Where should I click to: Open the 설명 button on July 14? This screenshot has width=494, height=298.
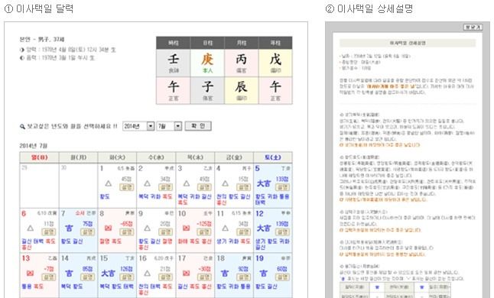88,277
